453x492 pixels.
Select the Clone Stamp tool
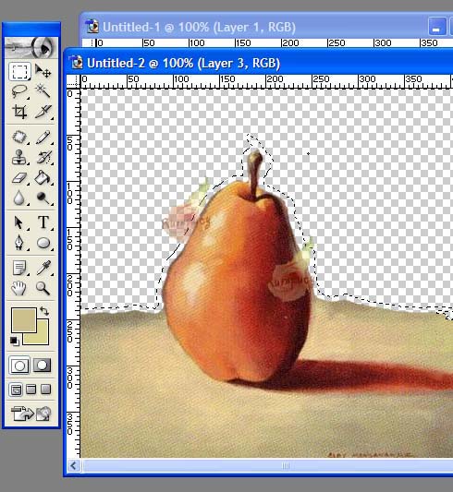point(19,157)
